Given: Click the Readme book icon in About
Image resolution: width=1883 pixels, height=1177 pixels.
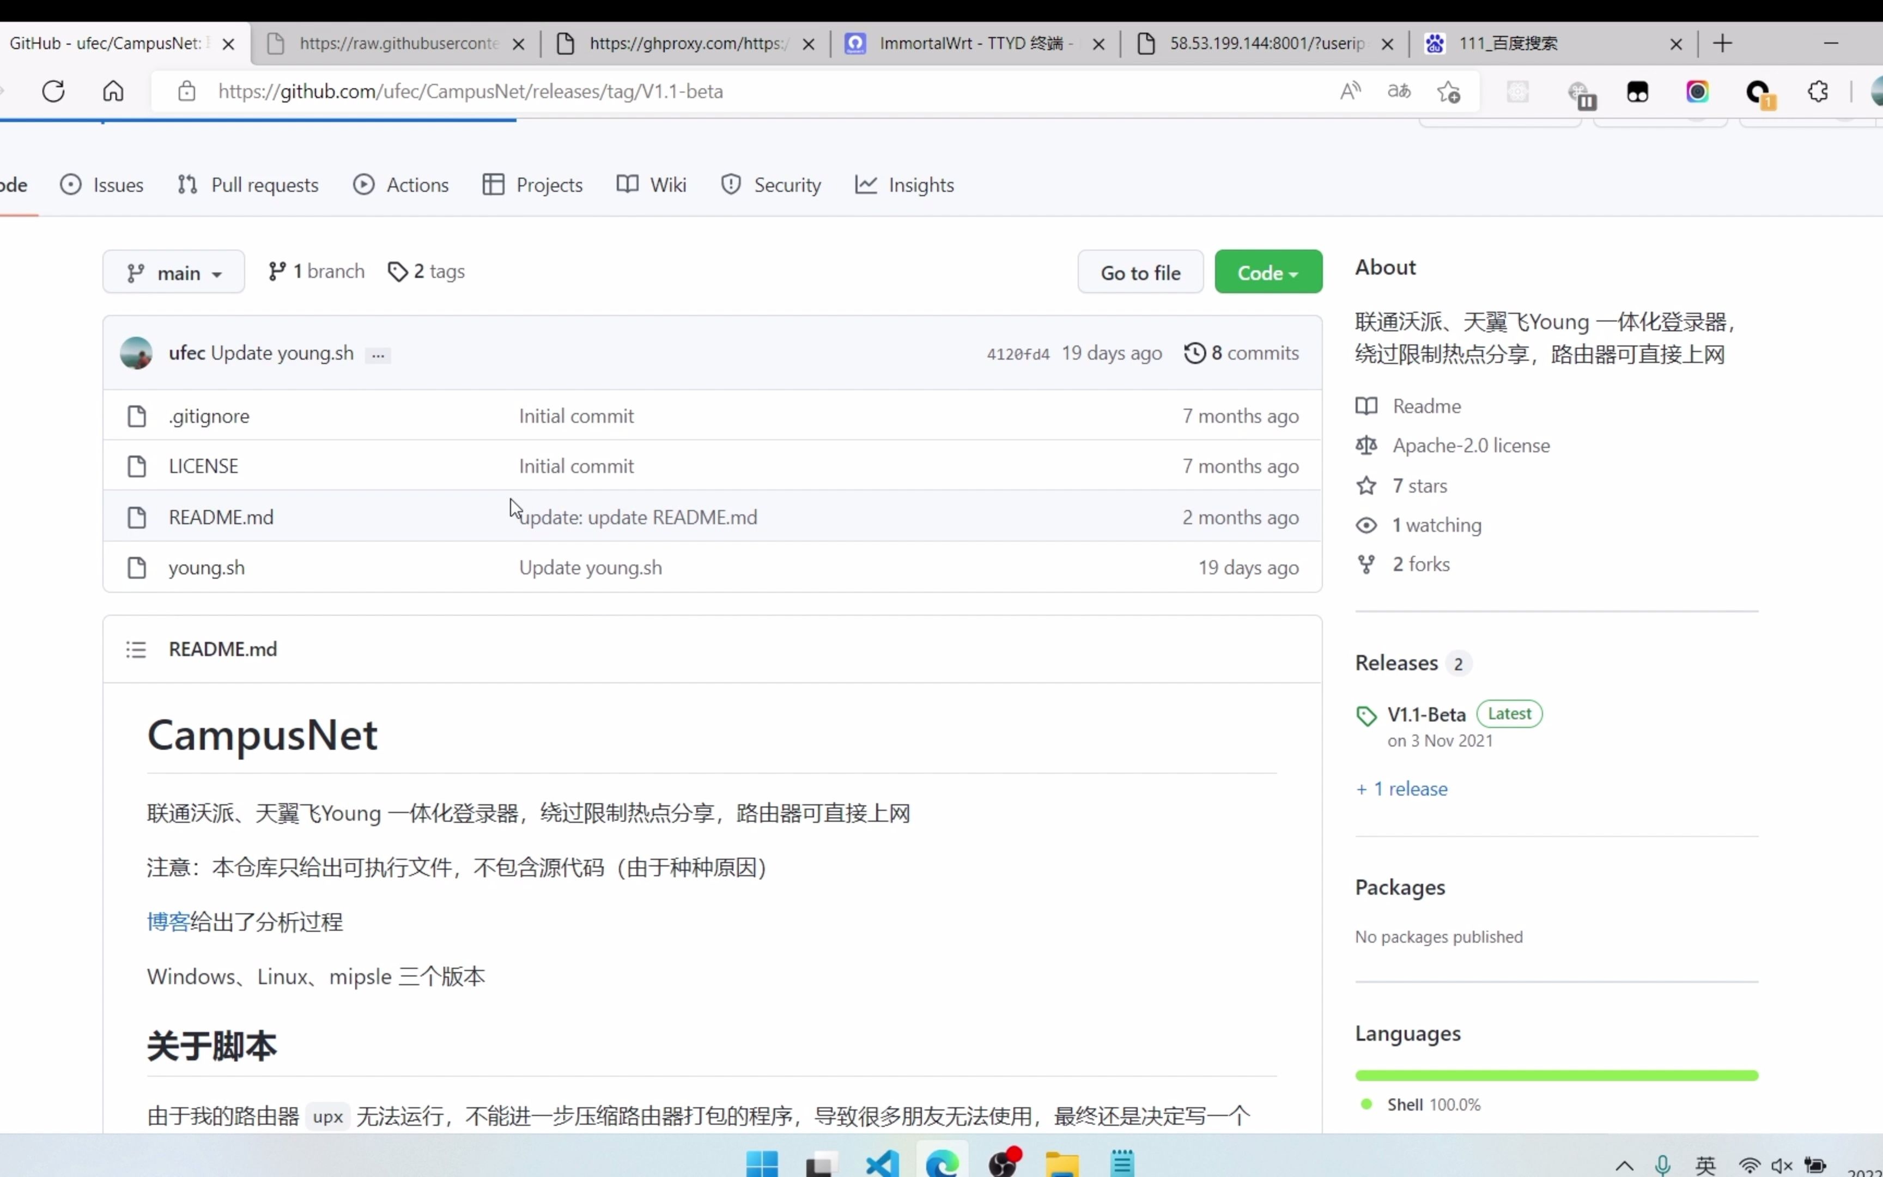Looking at the screenshot, I should click(1366, 405).
